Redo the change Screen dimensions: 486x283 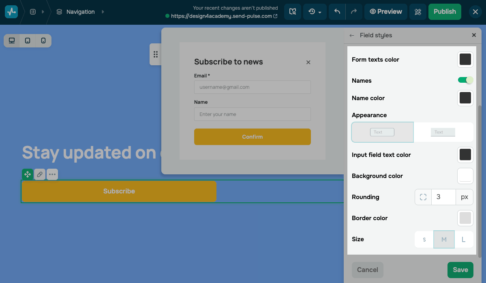click(354, 12)
